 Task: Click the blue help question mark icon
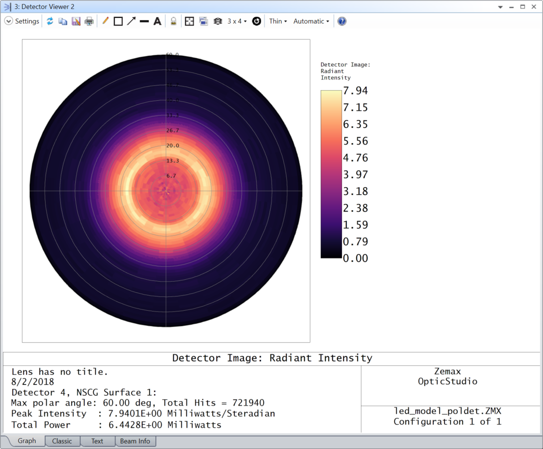point(342,21)
